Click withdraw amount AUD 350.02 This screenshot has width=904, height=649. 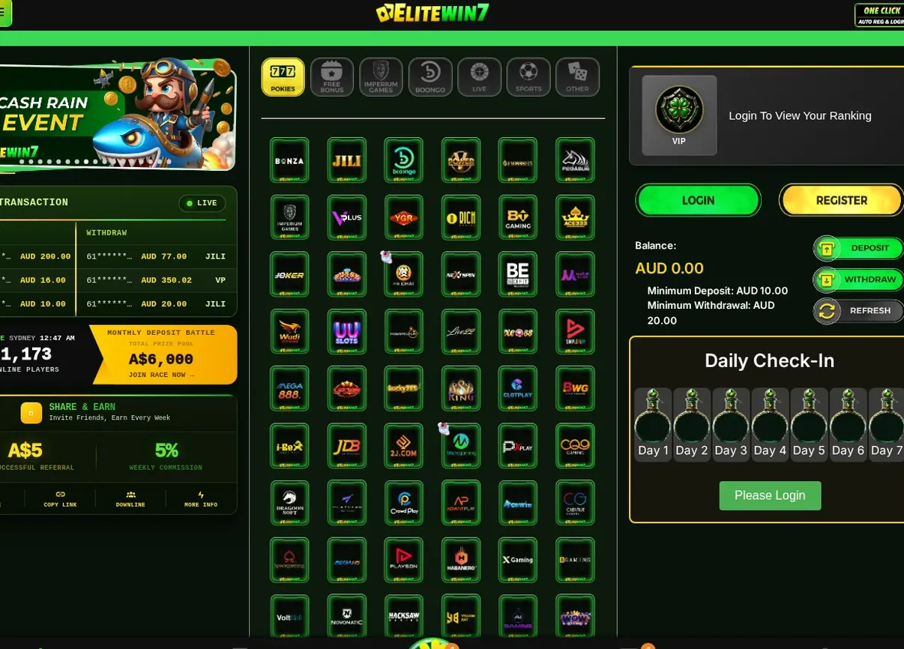tap(166, 280)
